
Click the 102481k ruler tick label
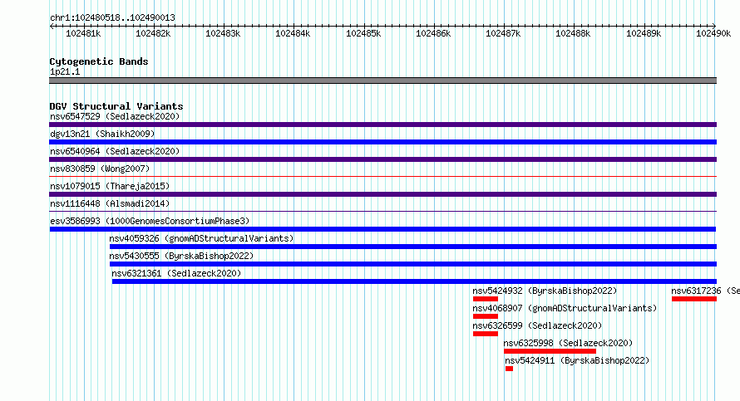(83, 33)
